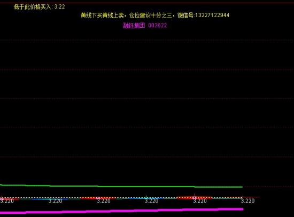This screenshot has width=294, height=217.
Task: Select the green moving-average line
Action: click(121, 186)
